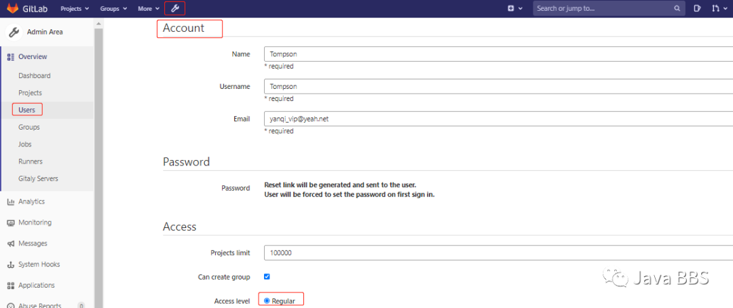Click the GitLab fox logo
The height and width of the screenshot is (308, 733).
(14, 9)
